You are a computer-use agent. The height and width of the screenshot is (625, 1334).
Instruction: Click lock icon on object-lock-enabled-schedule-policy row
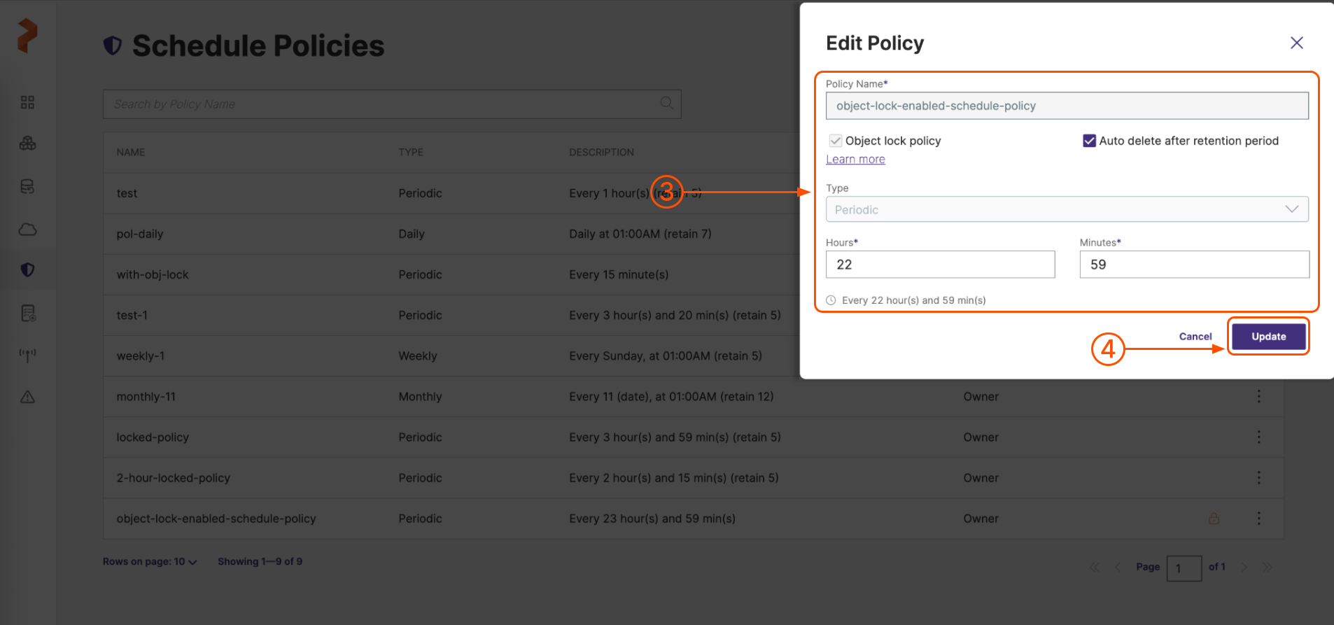[x=1214, y=519]
